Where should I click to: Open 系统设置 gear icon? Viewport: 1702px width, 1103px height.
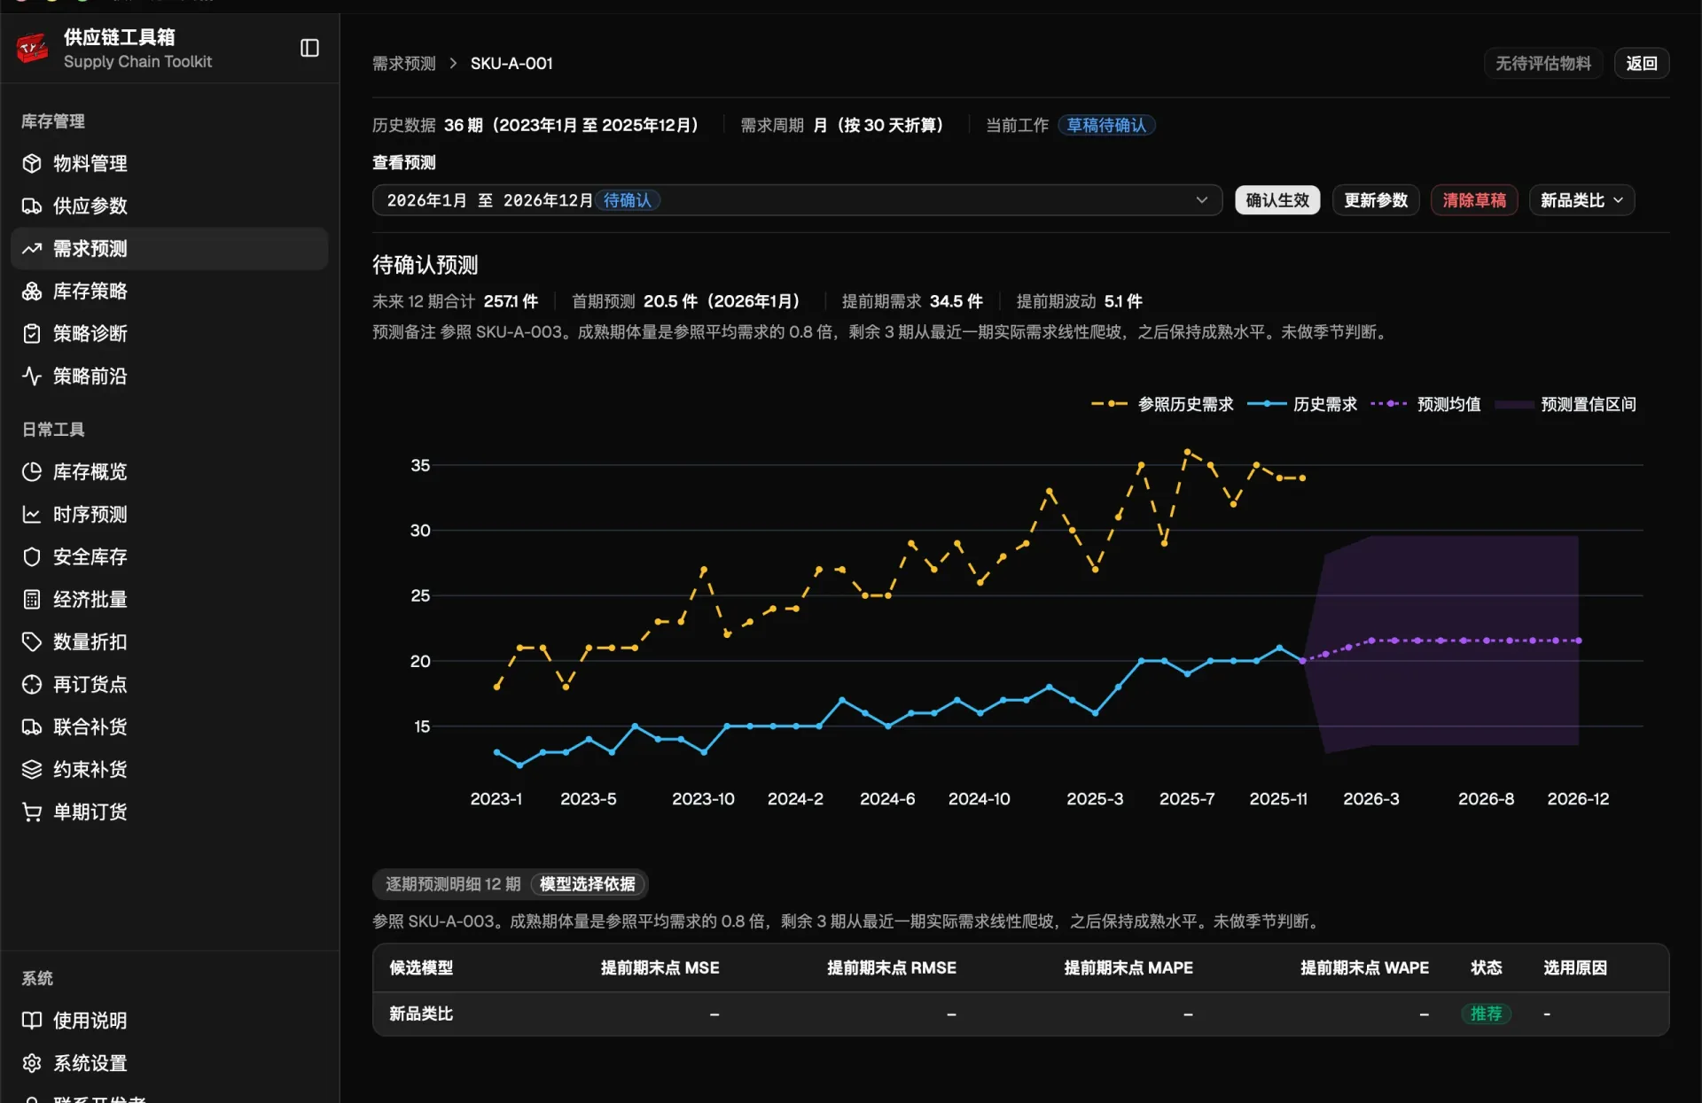click(32, 1062)
